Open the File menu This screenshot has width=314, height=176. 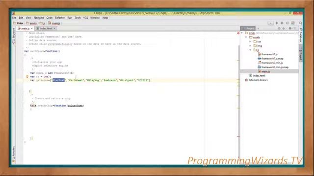14,18
